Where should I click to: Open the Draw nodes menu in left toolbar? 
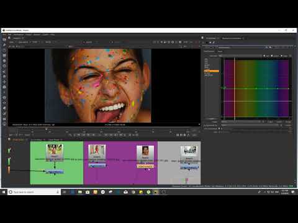point(4,45)
